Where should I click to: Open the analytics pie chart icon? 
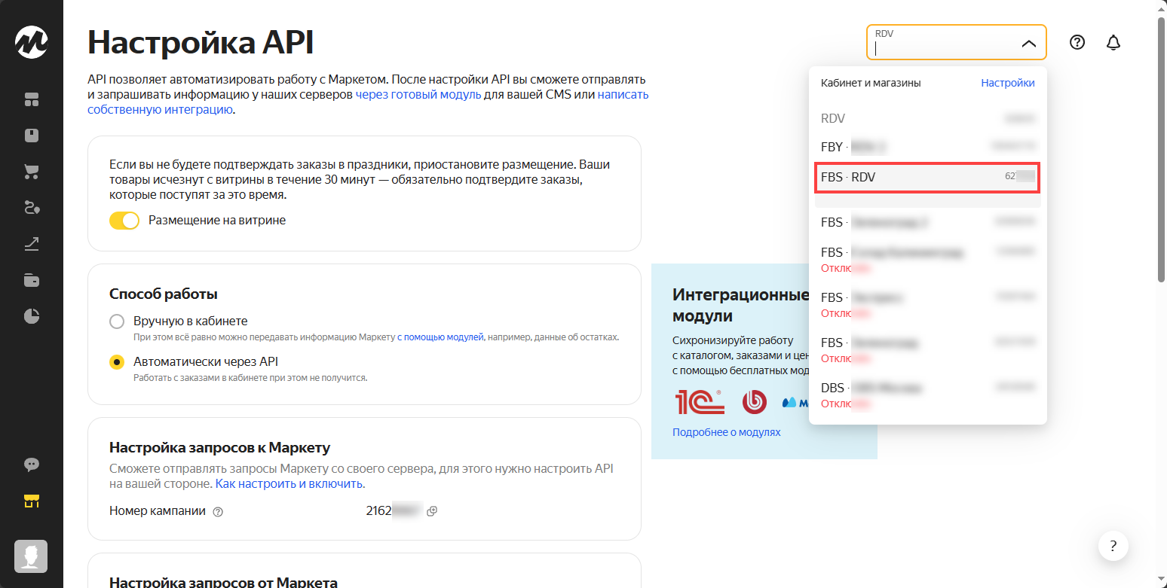(x=32, y=316)
